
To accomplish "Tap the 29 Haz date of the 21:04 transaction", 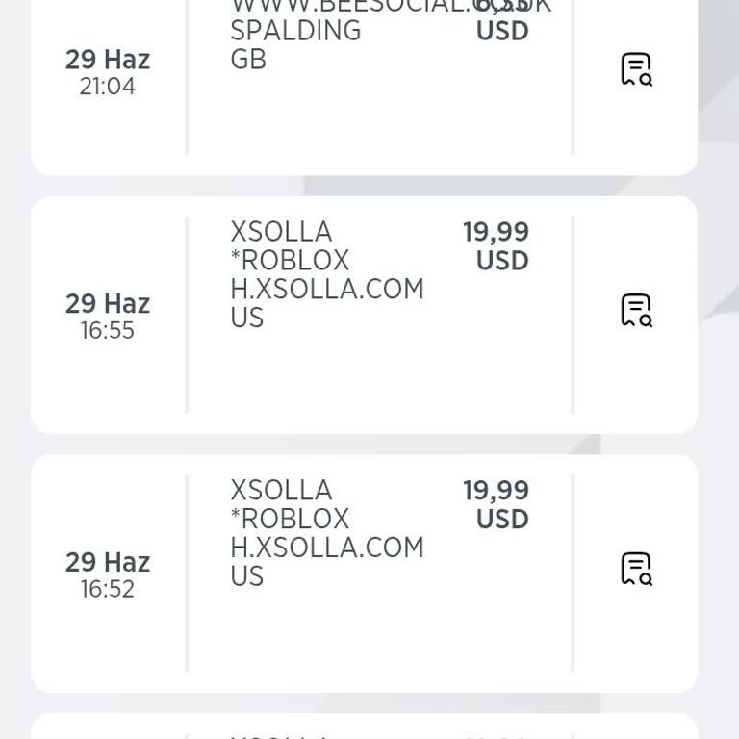I will tap(108, 60).
